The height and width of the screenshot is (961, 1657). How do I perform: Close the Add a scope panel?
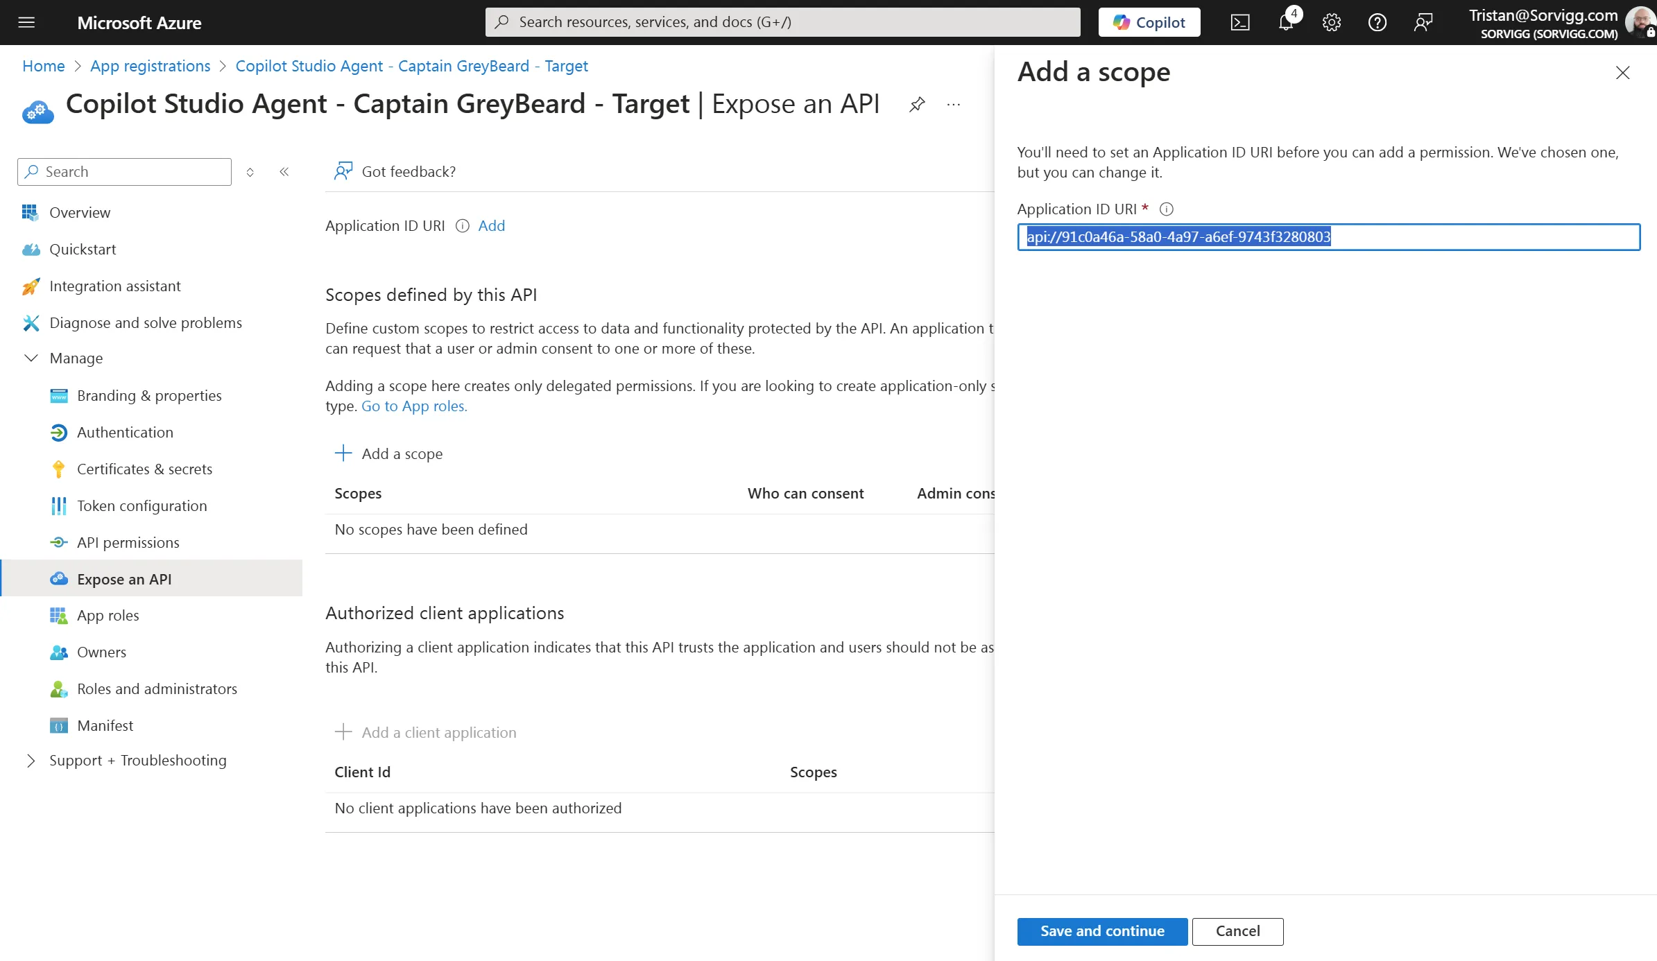[x=1622, y=73]
